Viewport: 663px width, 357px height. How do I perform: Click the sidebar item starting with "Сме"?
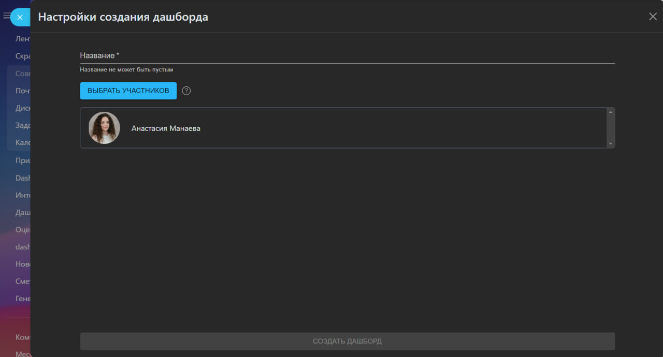coord(23,281)
